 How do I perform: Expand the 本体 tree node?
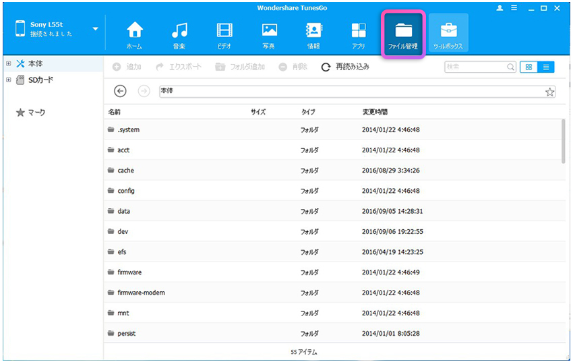[x=8, y=63]
